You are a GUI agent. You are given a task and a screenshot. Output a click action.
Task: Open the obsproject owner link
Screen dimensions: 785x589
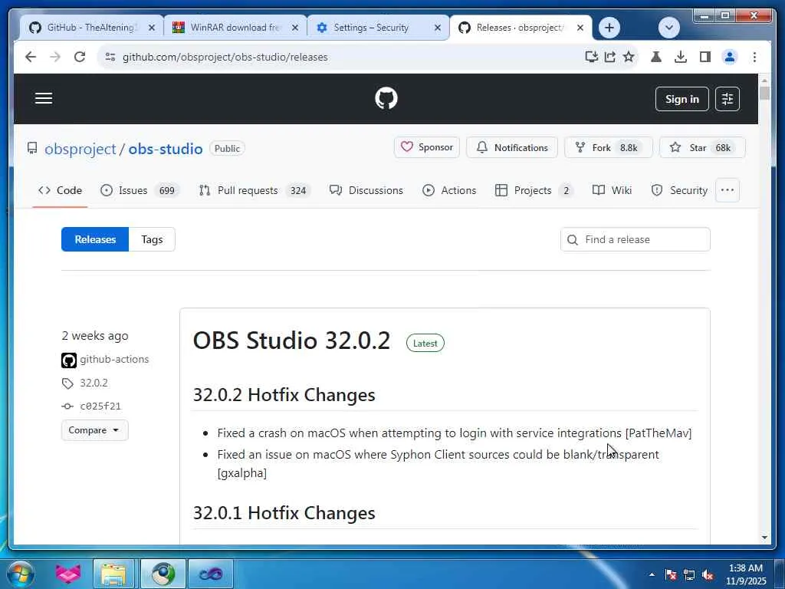click(x=80, y=149)
